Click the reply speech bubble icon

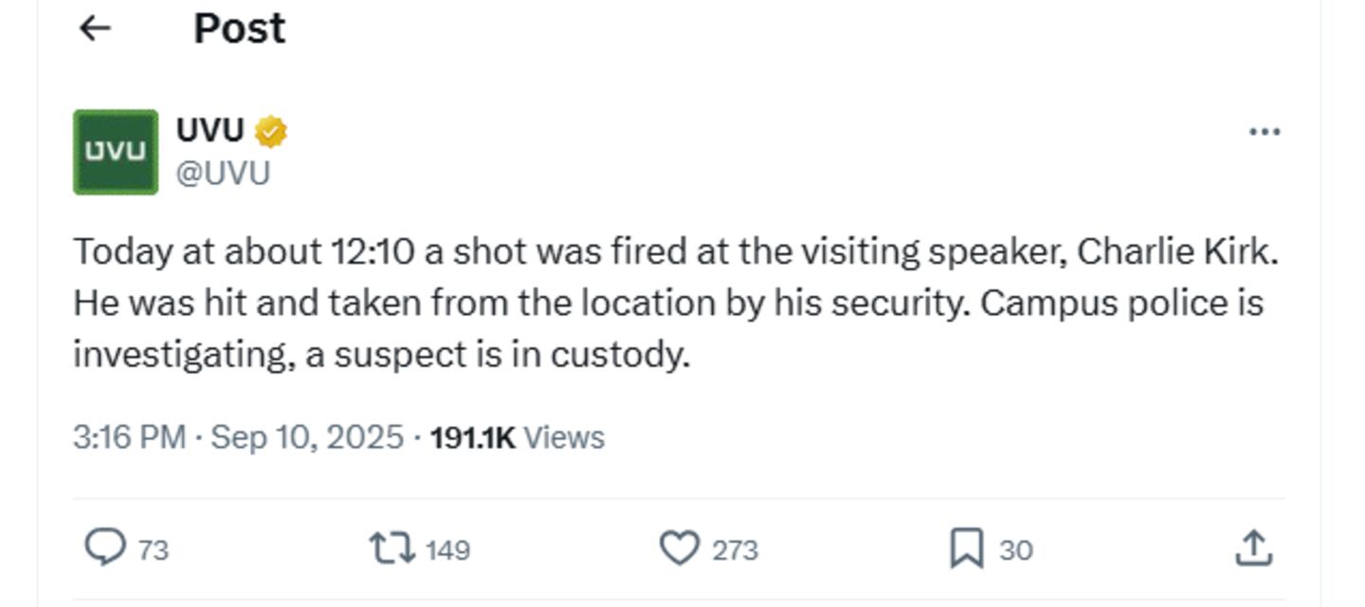point(104,548)
